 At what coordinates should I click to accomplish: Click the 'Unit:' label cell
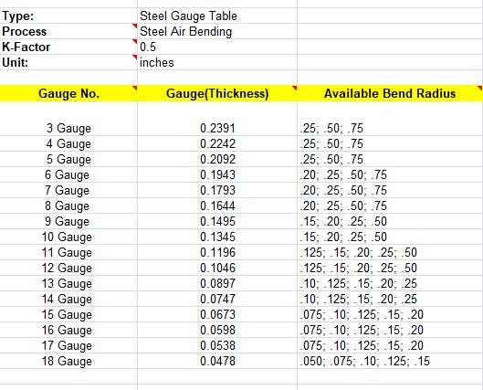[68, 62]
